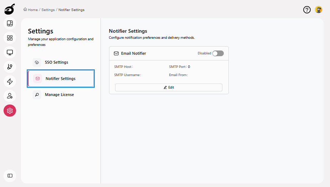This screenshot has height=187, width=330.
Task: Click the "Settings" panel heading
Action: tap(40, 31)
